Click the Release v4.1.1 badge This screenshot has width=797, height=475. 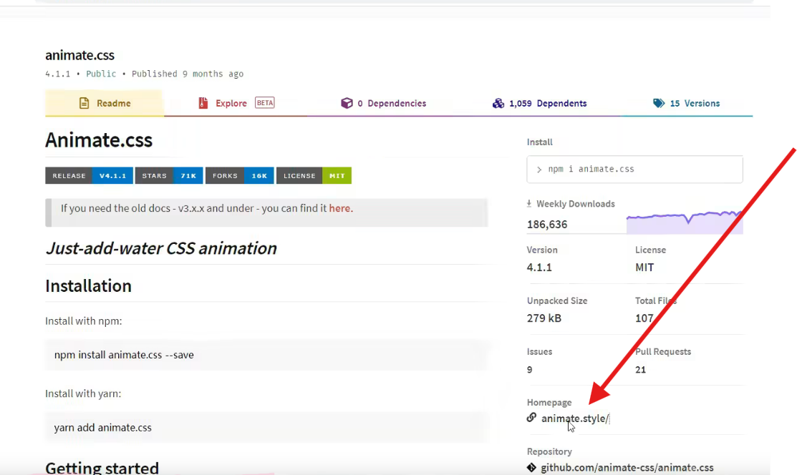(89, 176)
